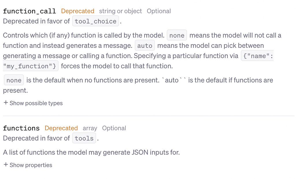Click the Optional label beside function_call

coord(159,11)
